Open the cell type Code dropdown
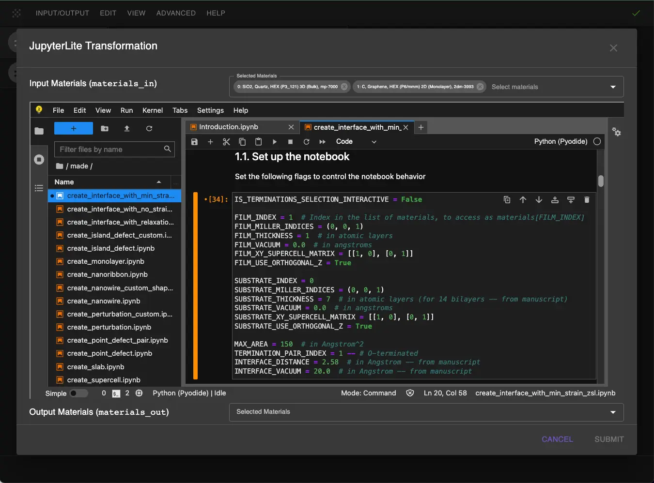 click(x=356, y=142)
